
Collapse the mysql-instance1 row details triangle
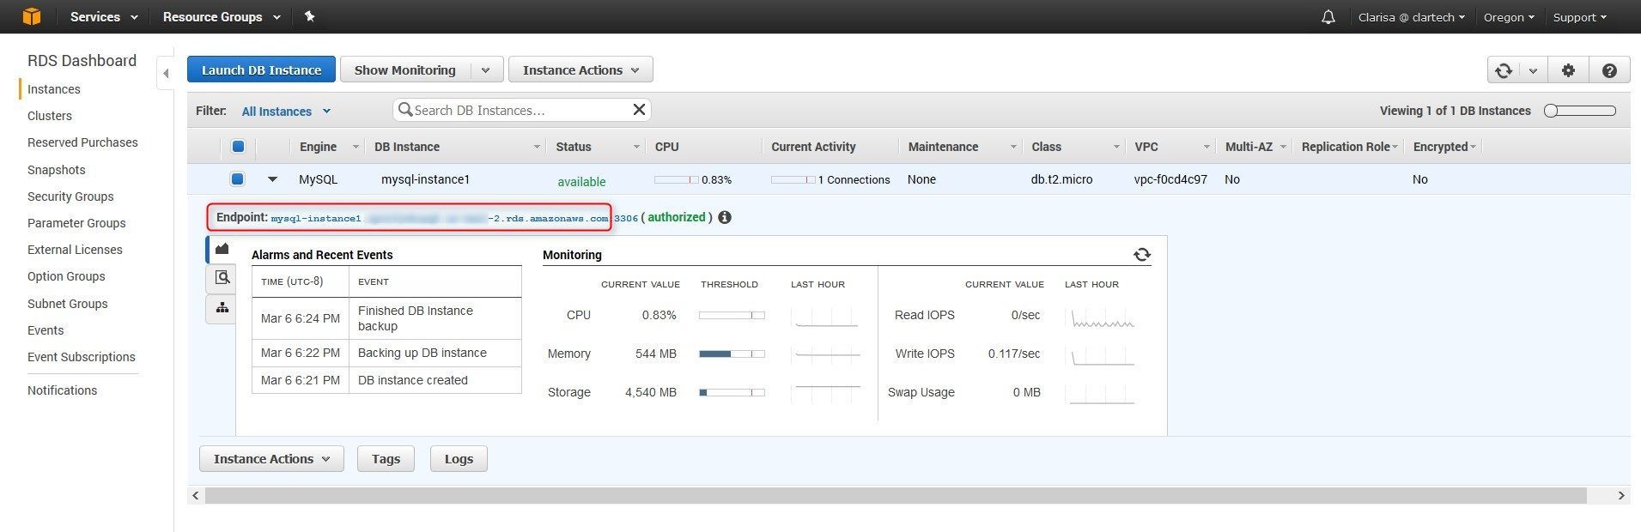coord(272,179)
